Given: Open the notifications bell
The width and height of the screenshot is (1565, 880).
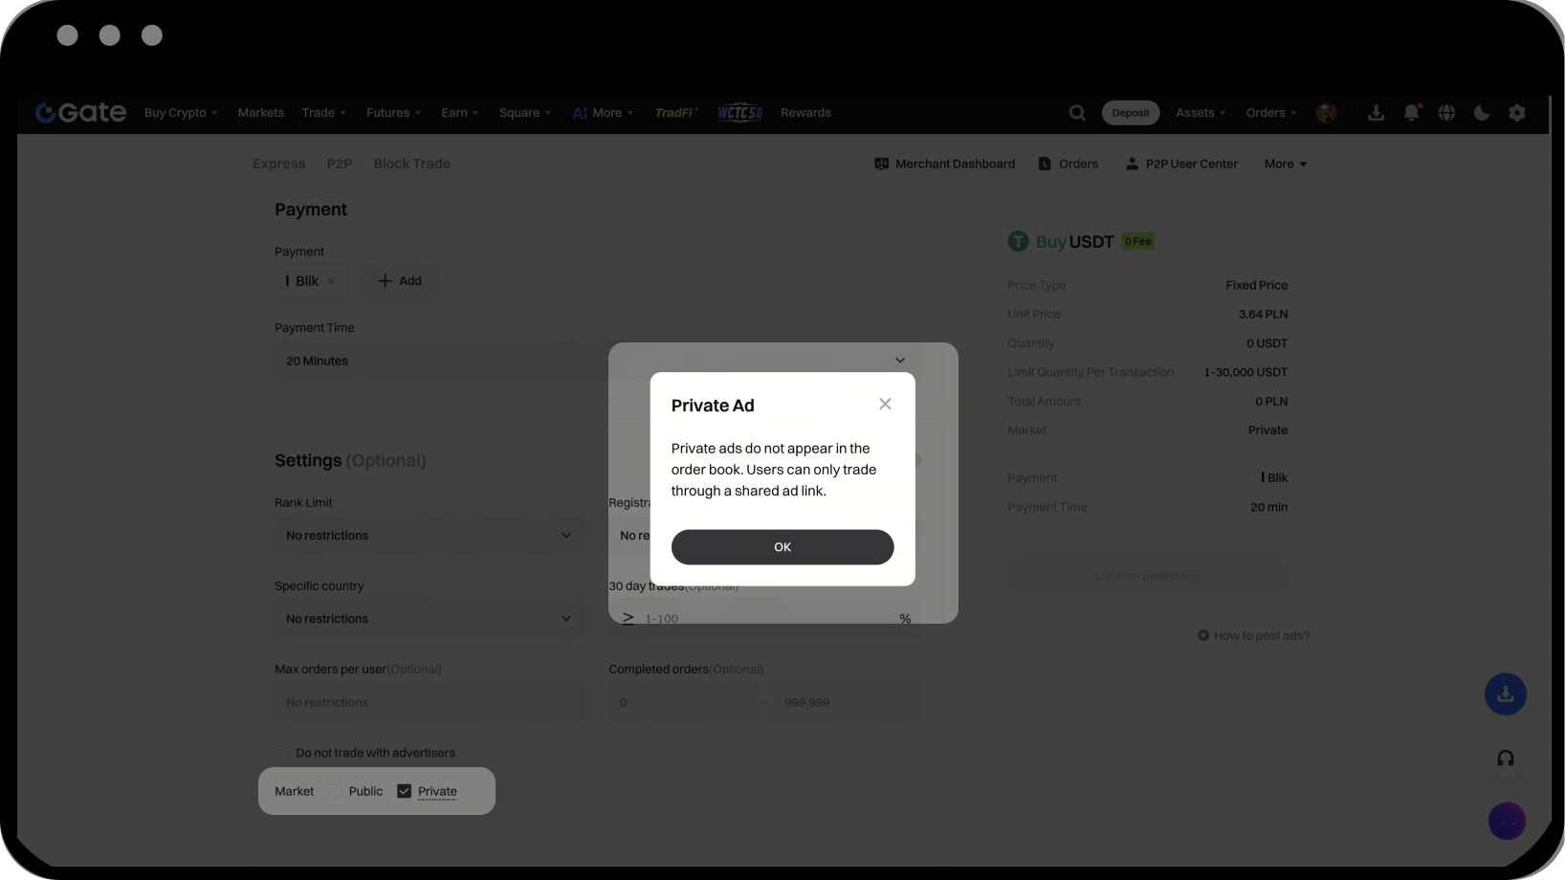Looking at the screenshot, I should tap(1411, 113).
